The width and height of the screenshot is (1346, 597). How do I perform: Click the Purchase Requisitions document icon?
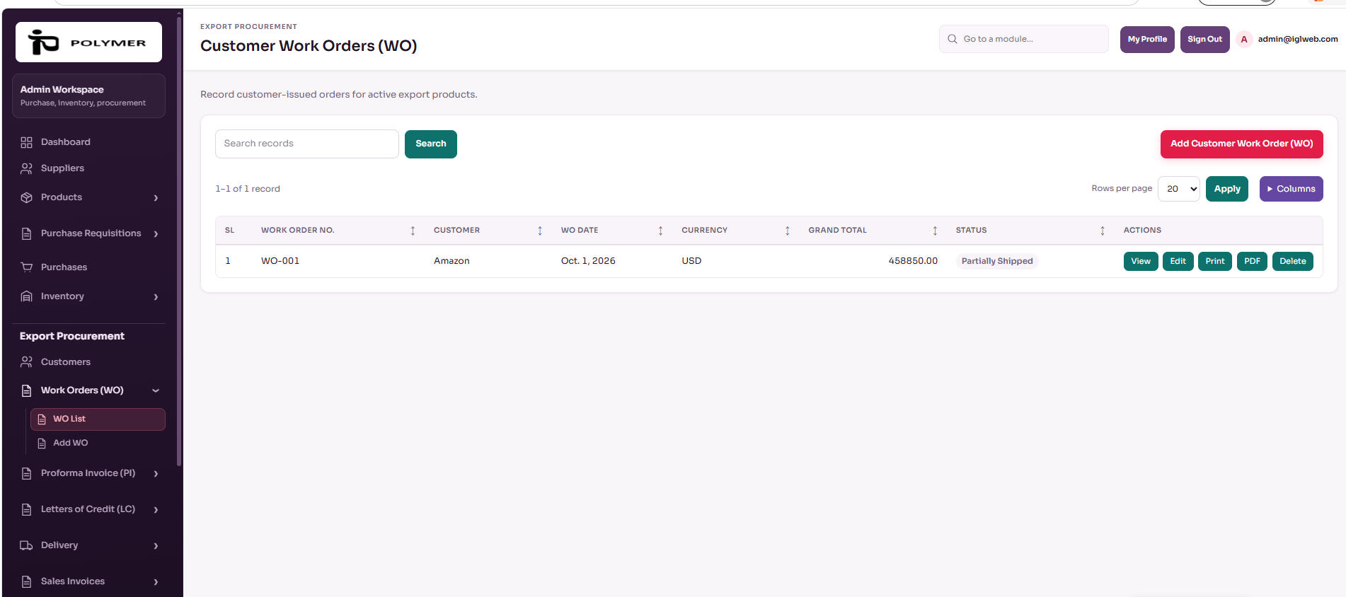tap(26, 233)
